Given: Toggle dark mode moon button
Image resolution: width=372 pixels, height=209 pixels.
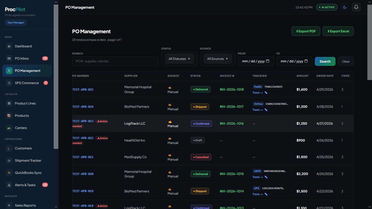Looking at the screenshot, I should [345, 7].
